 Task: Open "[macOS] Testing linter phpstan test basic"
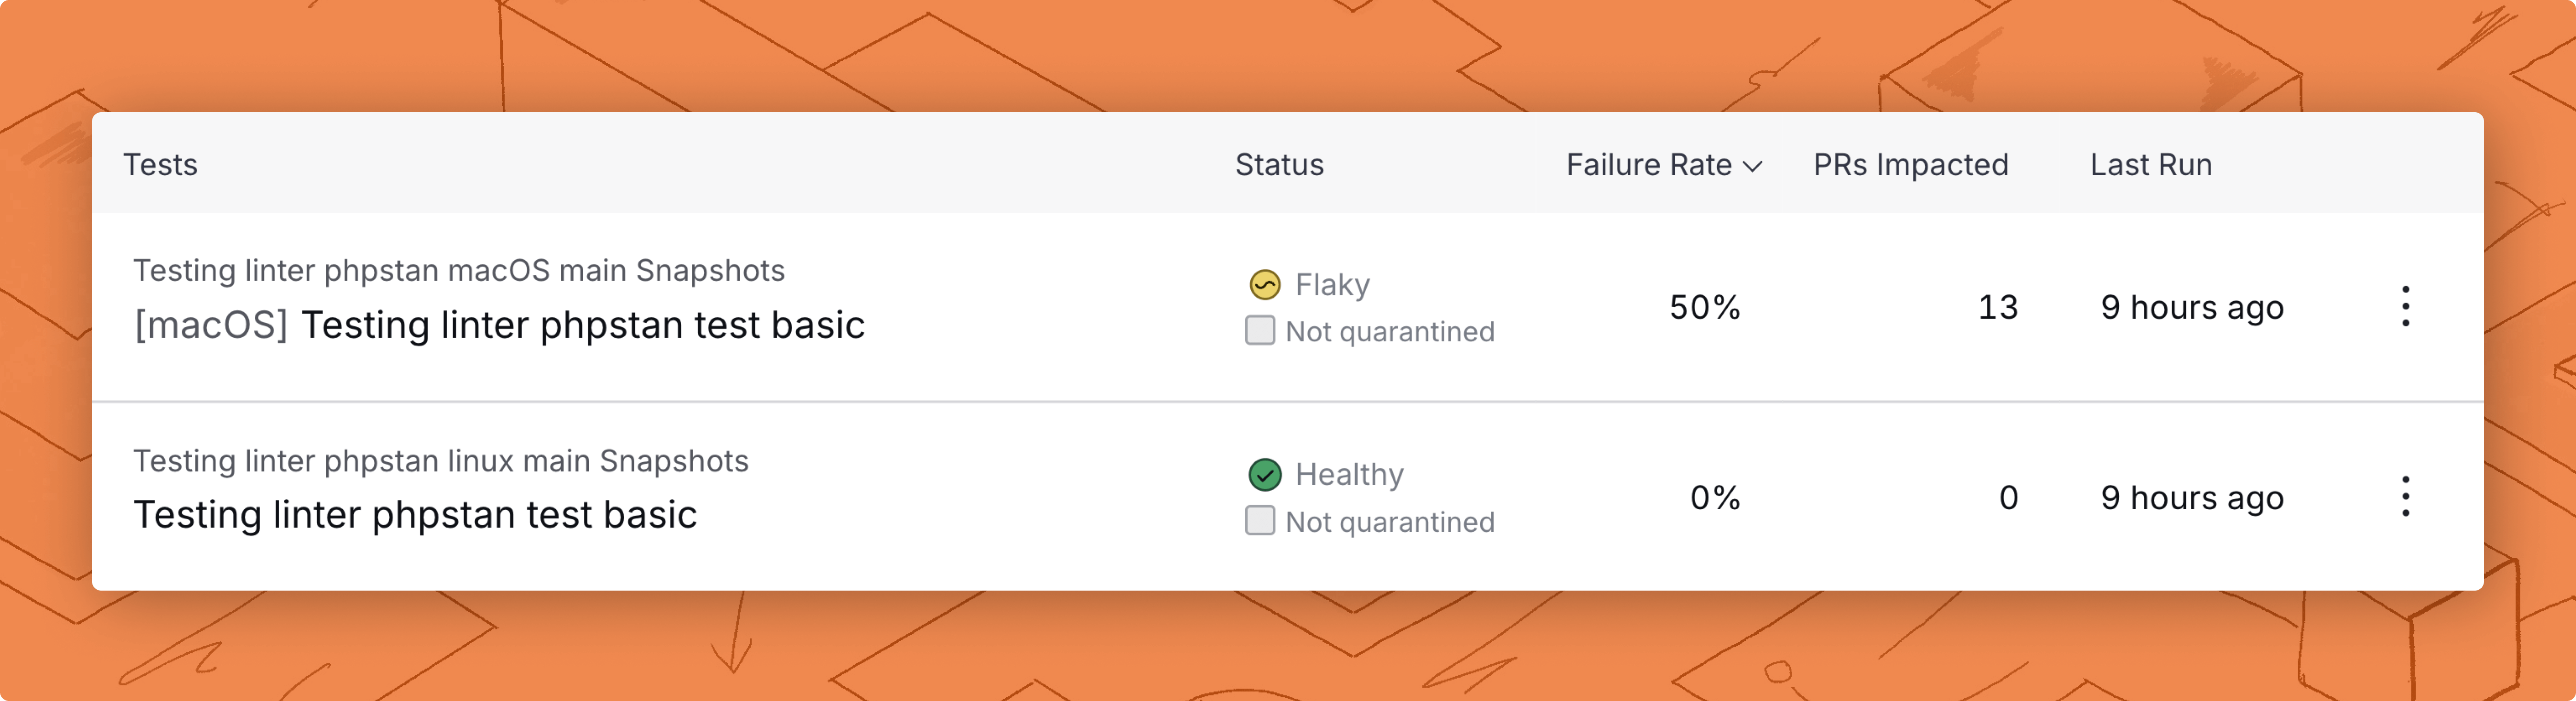pyautogui.click(x=499, y=326)
